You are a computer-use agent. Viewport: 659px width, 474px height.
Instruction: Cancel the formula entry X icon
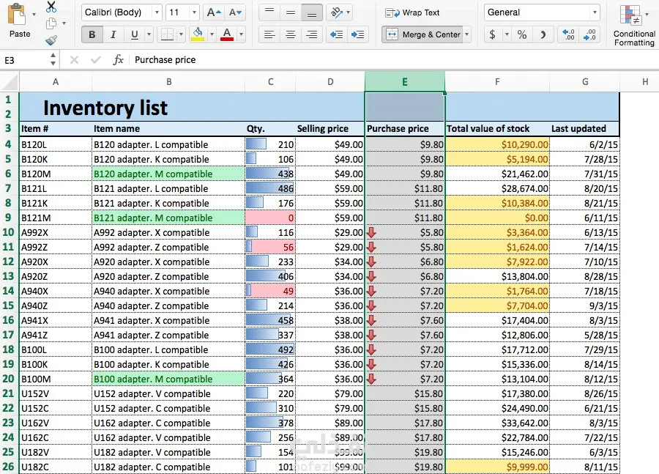click(74, 60)
